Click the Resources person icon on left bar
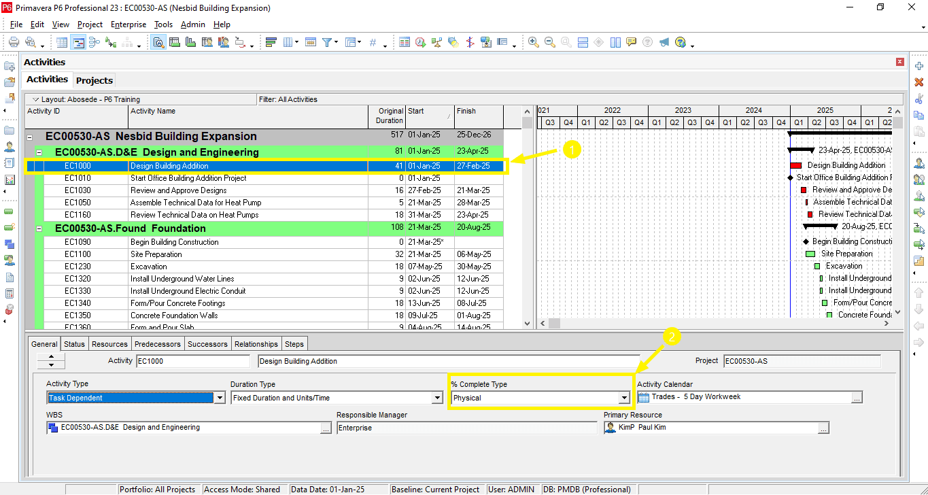Viewport: 928px width, 495px height. click(10, 147)
